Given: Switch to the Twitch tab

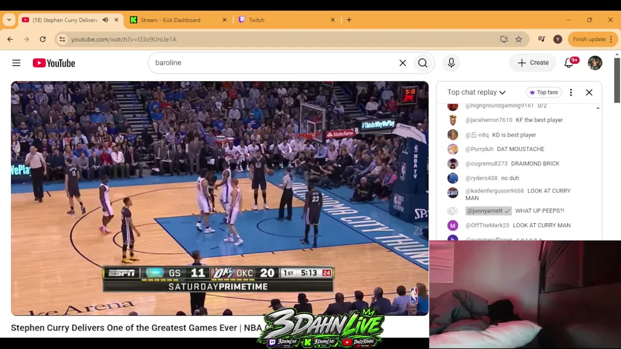Looking at the screenshot, I should (257, 20).
